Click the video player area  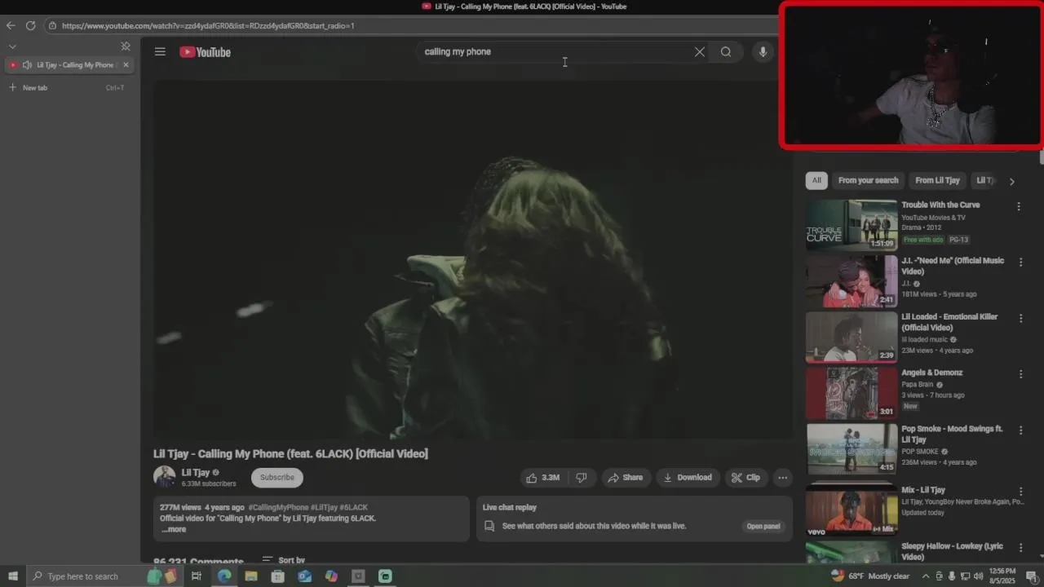473,259
